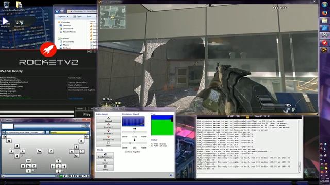Open the virtual game controller dropdown
This screenshot has width=330, height=185.
(25, 132)
